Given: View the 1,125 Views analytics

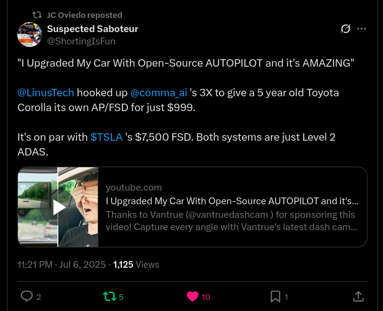Looking at the screenshot, I should (x=136, y=265).
